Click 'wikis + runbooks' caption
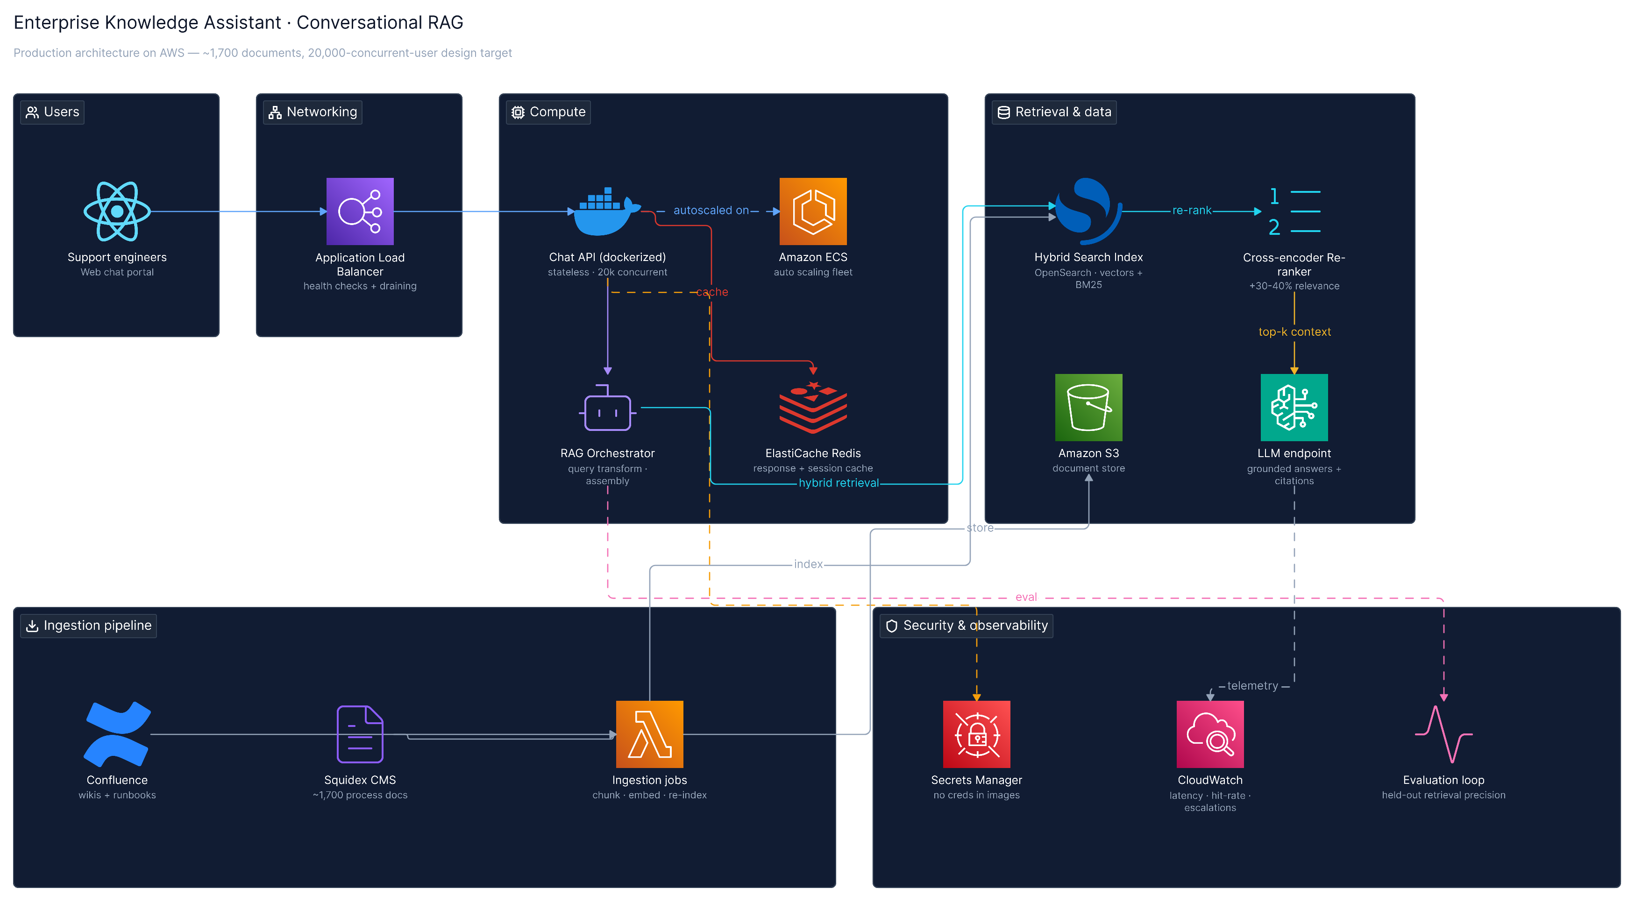 coord(117,795)
